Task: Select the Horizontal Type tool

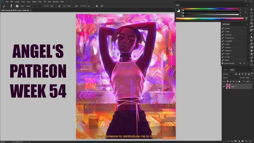Action: click(251, 61)
